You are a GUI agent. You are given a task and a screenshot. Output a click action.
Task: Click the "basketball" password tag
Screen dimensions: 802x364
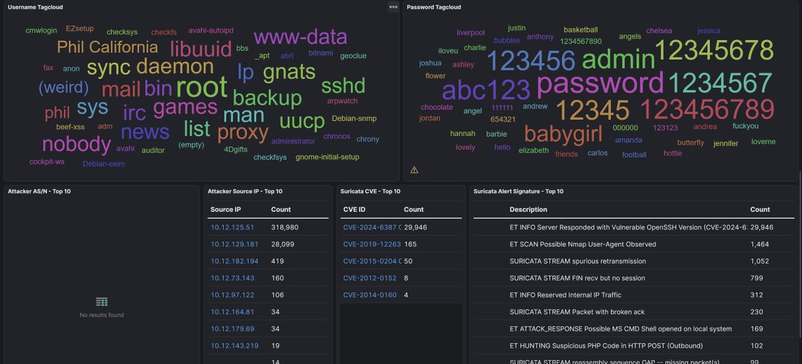coord(581,30)
